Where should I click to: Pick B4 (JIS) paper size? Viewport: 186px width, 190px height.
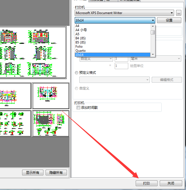113,38
